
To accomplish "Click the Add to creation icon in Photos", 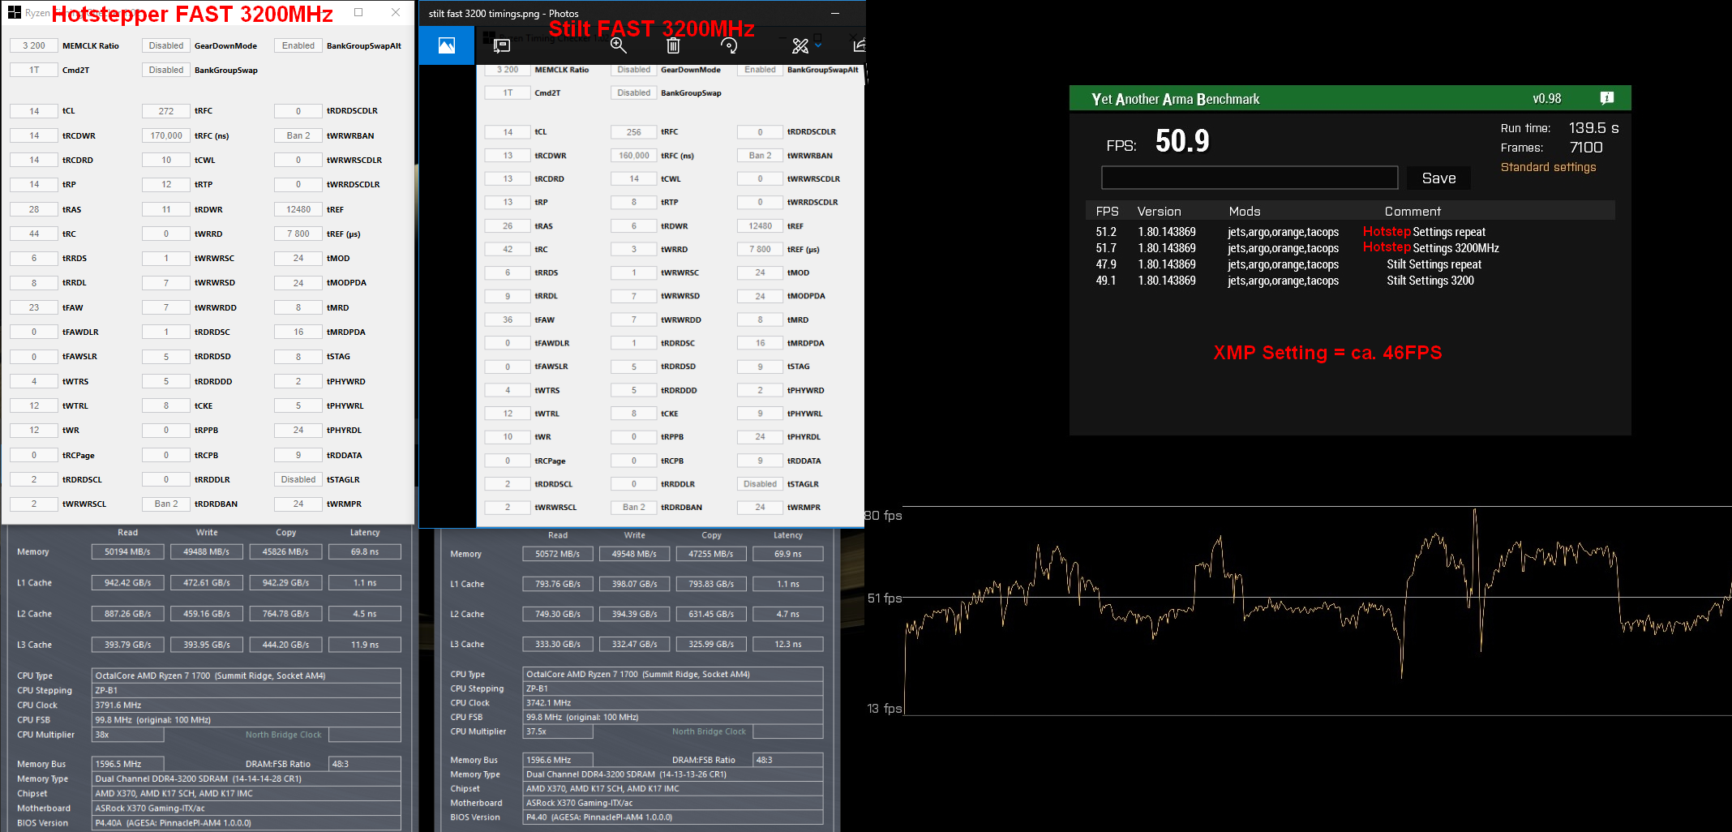I will coord(502,46).
